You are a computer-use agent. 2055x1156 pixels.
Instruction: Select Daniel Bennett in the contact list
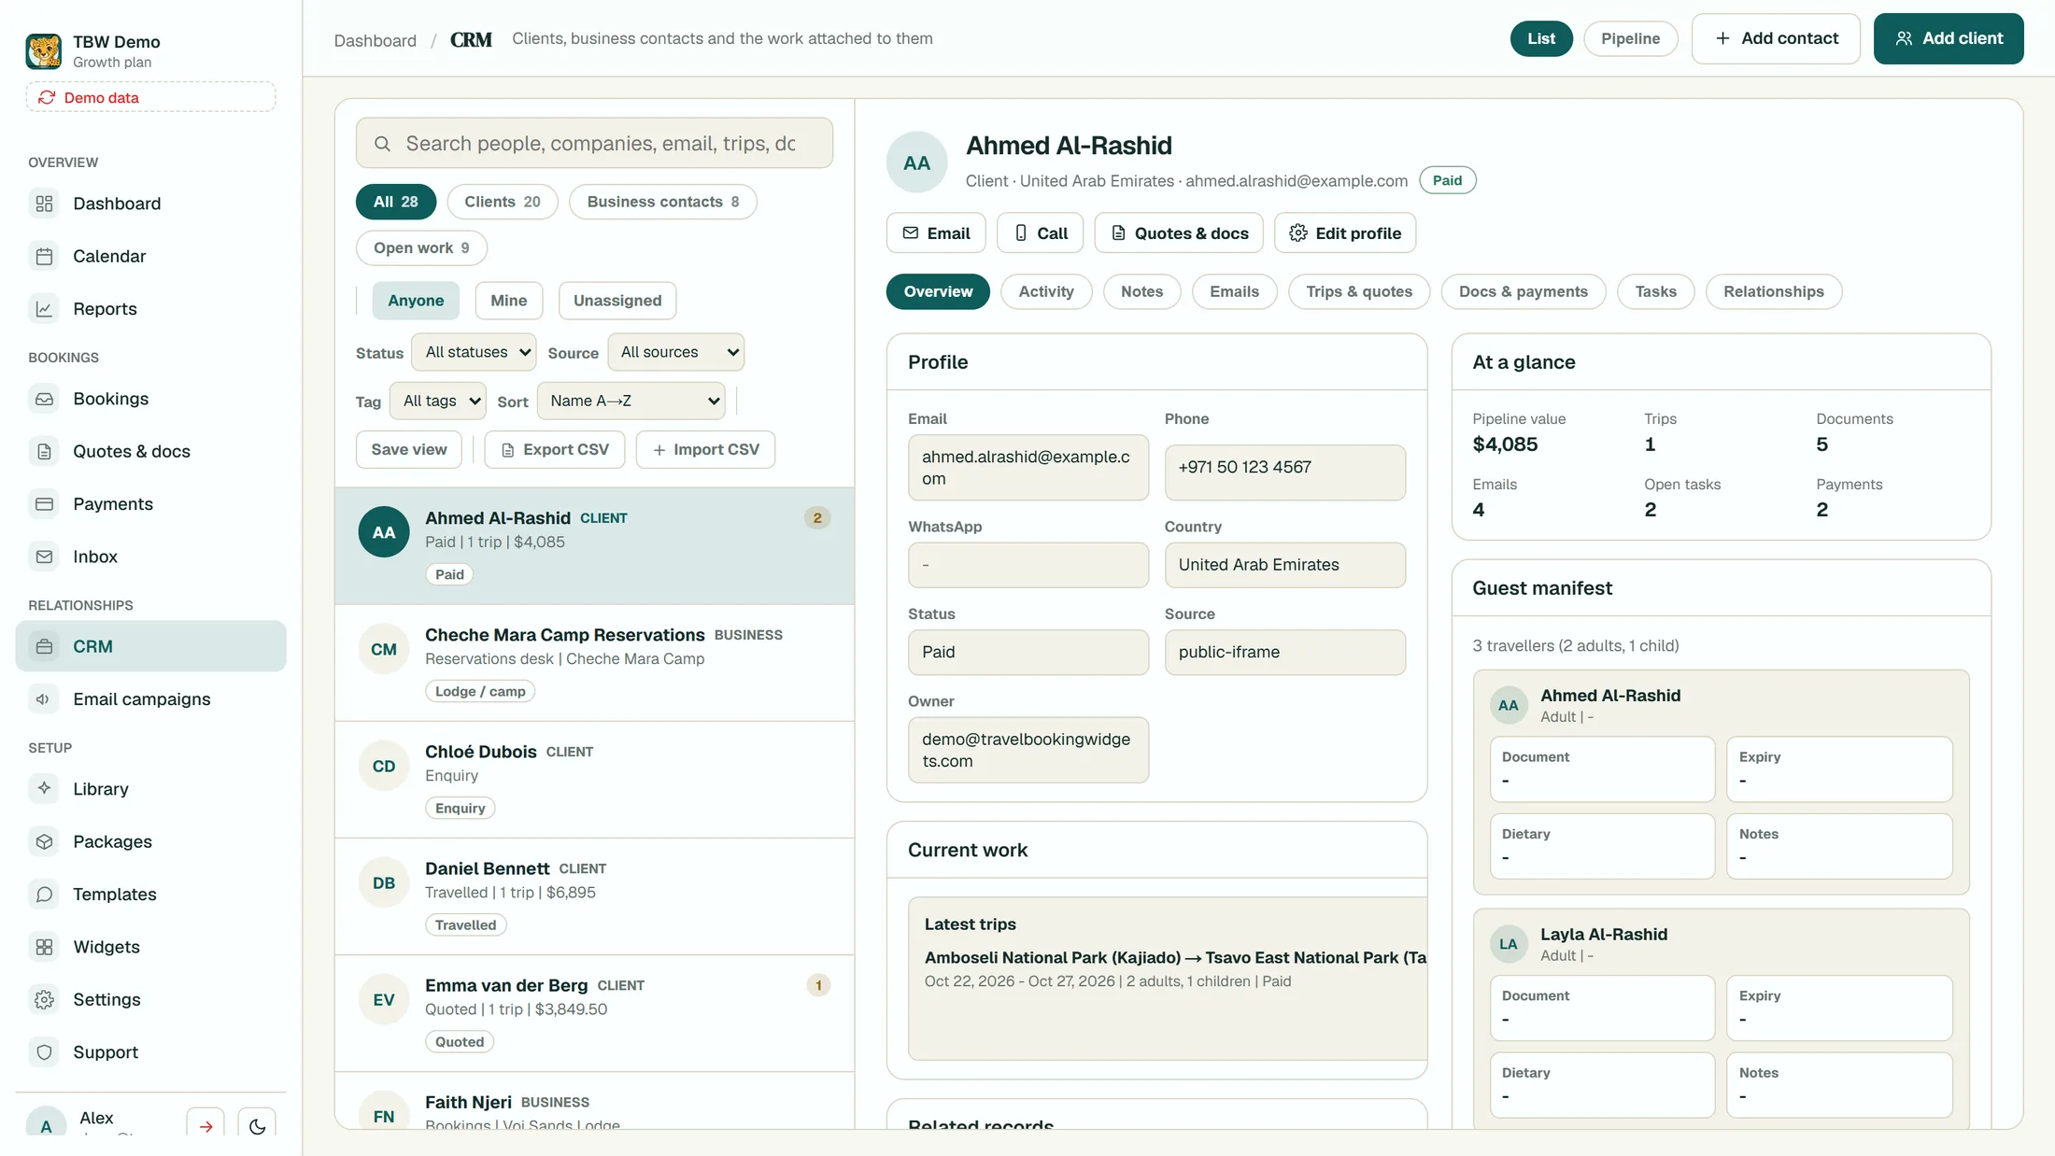[594, 896]
